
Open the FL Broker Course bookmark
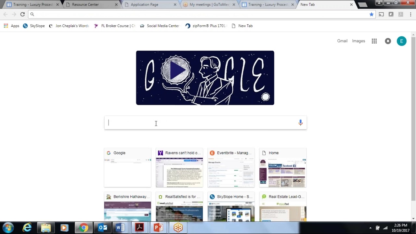pyautogui.click(x=114, y=26)
